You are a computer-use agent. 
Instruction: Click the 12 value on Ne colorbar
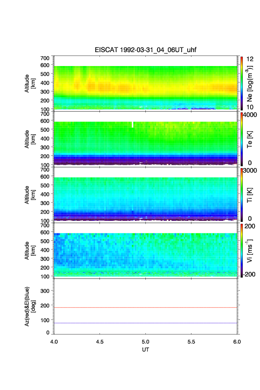250,59
